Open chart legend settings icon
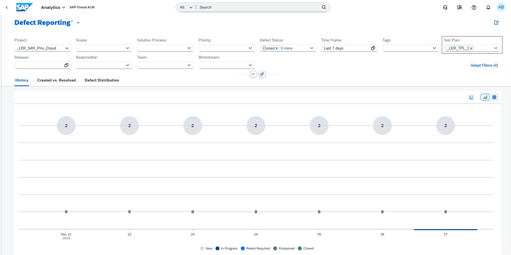This screenshot has height=255, width=511. pos(471,97)
